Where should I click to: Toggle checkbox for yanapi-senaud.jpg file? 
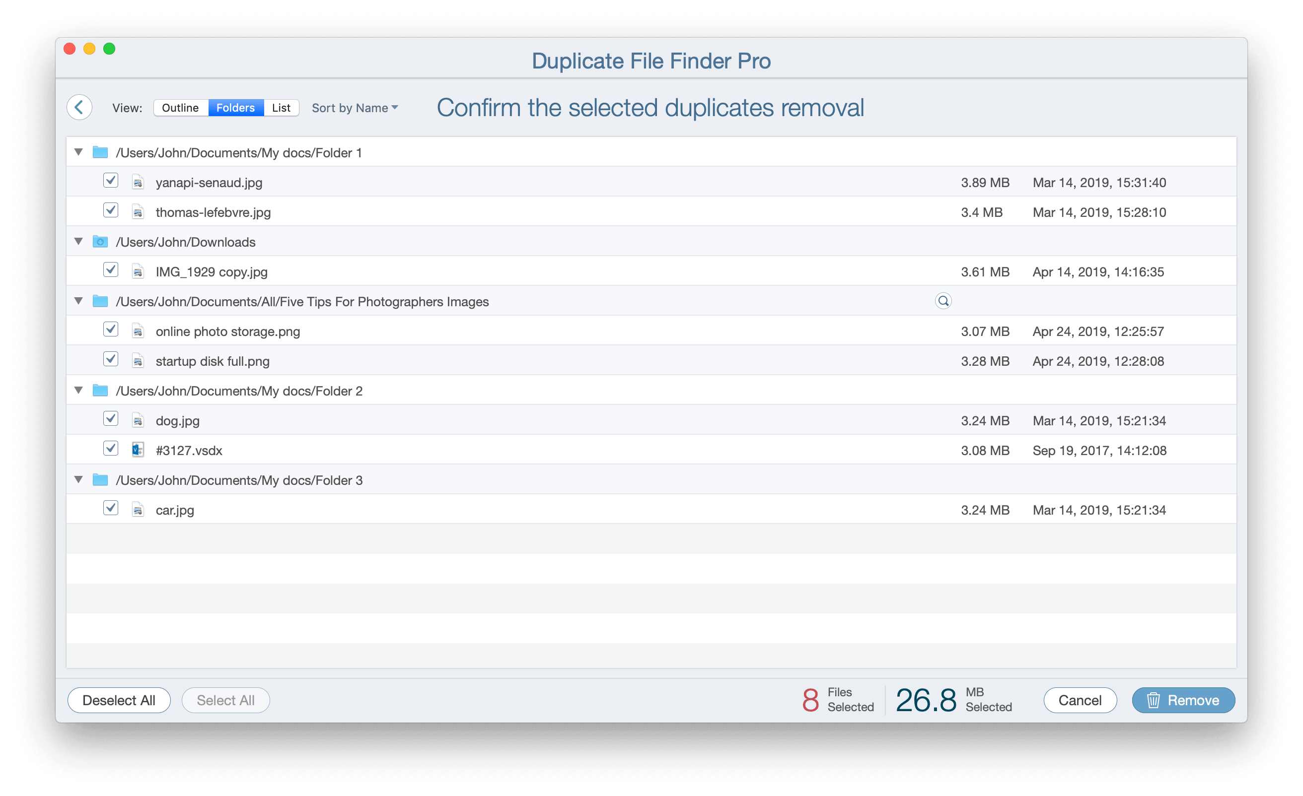[111, 181]
